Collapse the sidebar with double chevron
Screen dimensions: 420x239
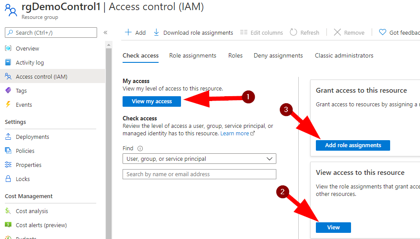point(105,33)
